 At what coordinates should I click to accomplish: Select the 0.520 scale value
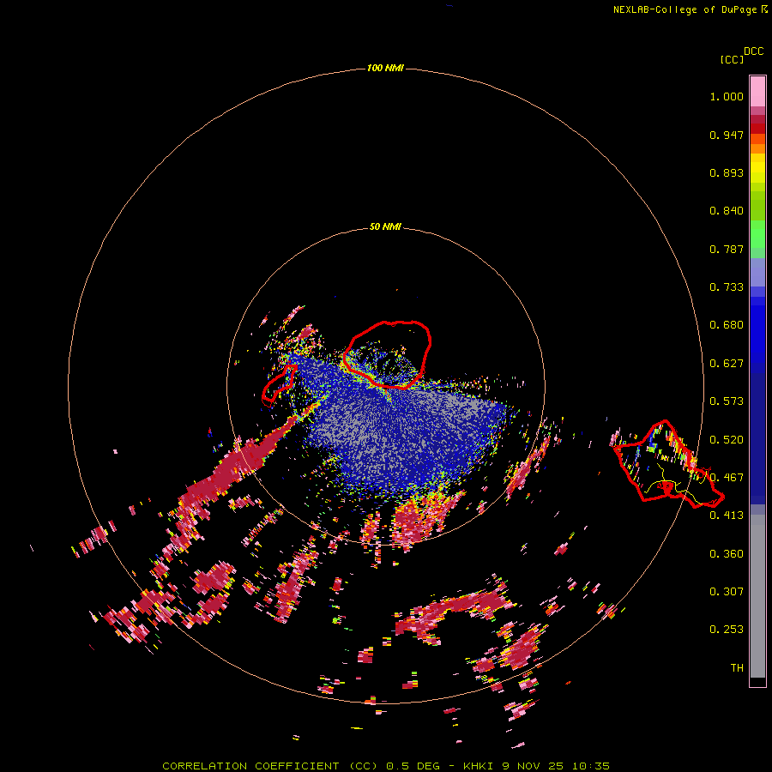[x=727, y=439]
